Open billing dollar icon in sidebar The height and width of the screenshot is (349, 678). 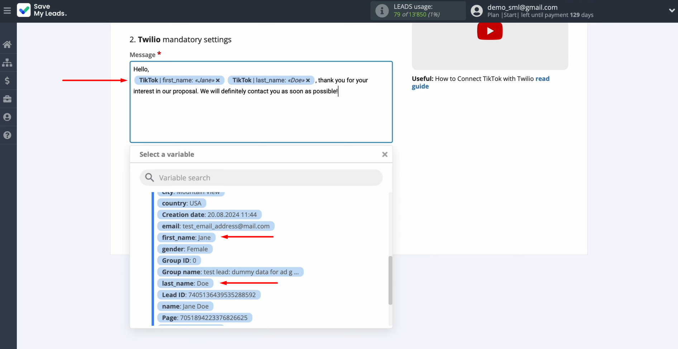pyautogui.click(x=7, y=81)
